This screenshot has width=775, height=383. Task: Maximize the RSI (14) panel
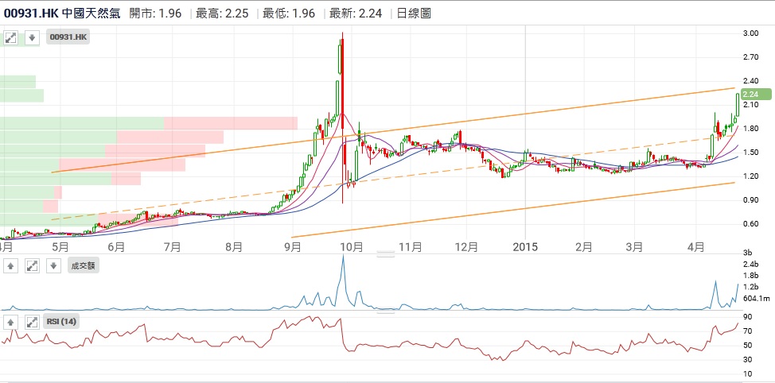point(32,322)
